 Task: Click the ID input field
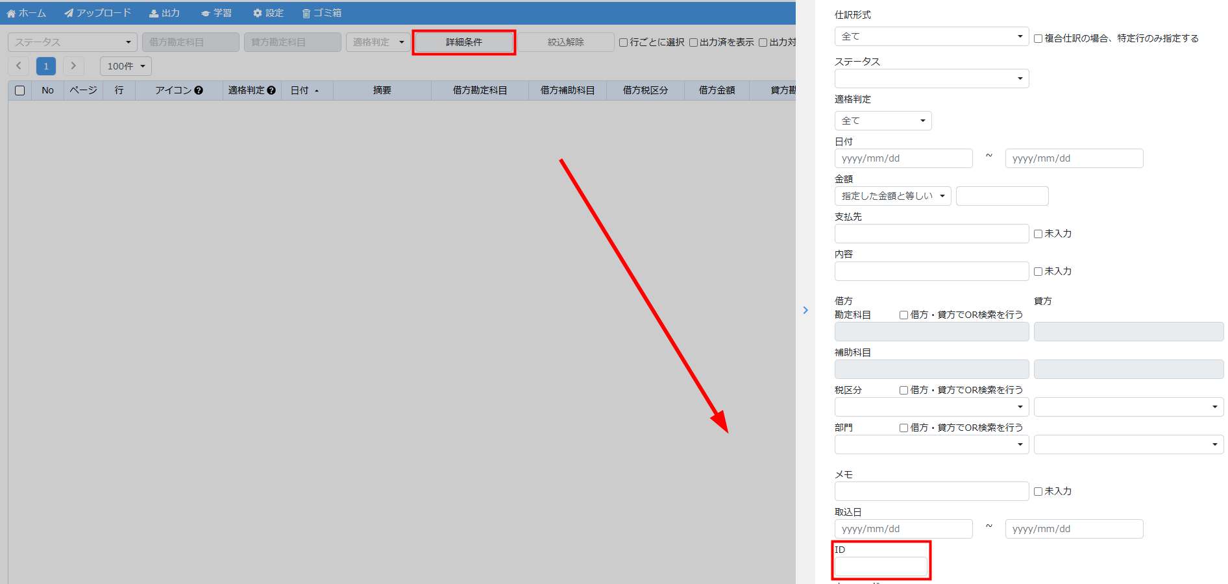coord(881,566)
